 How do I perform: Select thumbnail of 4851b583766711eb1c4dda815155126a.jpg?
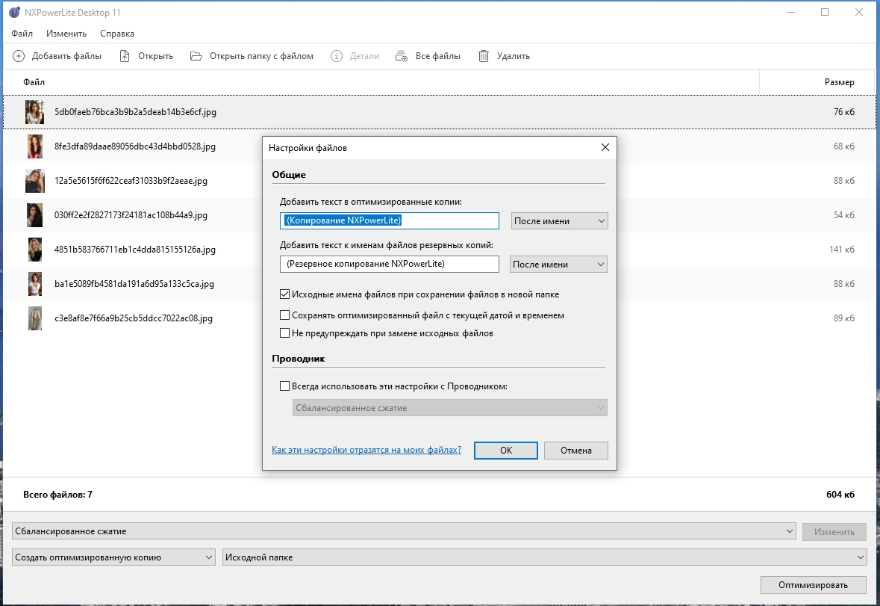pyautogui.click(x=35, y=250)
